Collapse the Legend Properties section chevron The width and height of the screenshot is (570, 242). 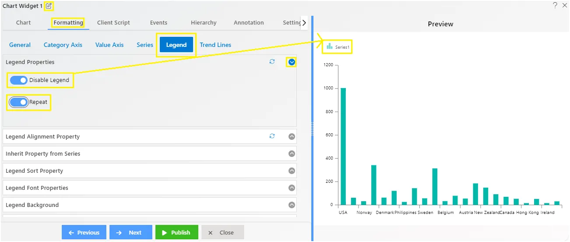tap(292, 62)
